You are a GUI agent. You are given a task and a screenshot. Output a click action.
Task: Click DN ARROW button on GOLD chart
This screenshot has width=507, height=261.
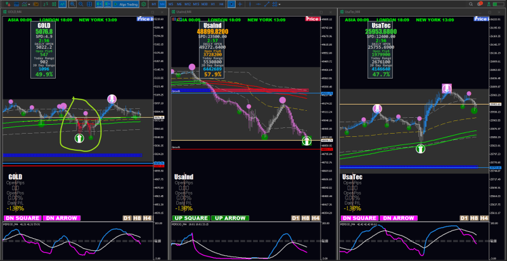[61, 218]
